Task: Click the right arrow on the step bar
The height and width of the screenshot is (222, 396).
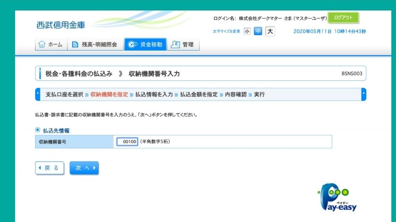Action: point(364,94)
